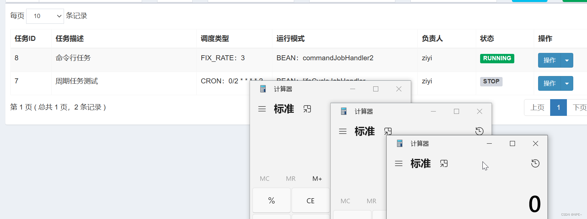Expand action dropdown arrow for task 8
Screen dimensions: 587x219
[x=567, y=60]
